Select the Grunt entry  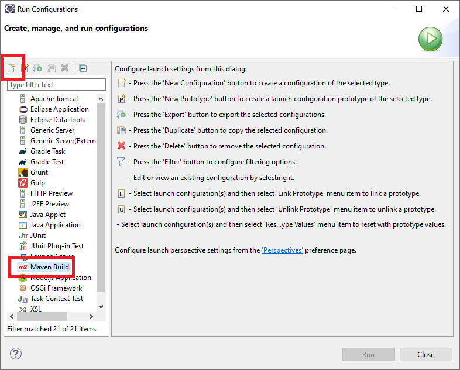[39, 172]
